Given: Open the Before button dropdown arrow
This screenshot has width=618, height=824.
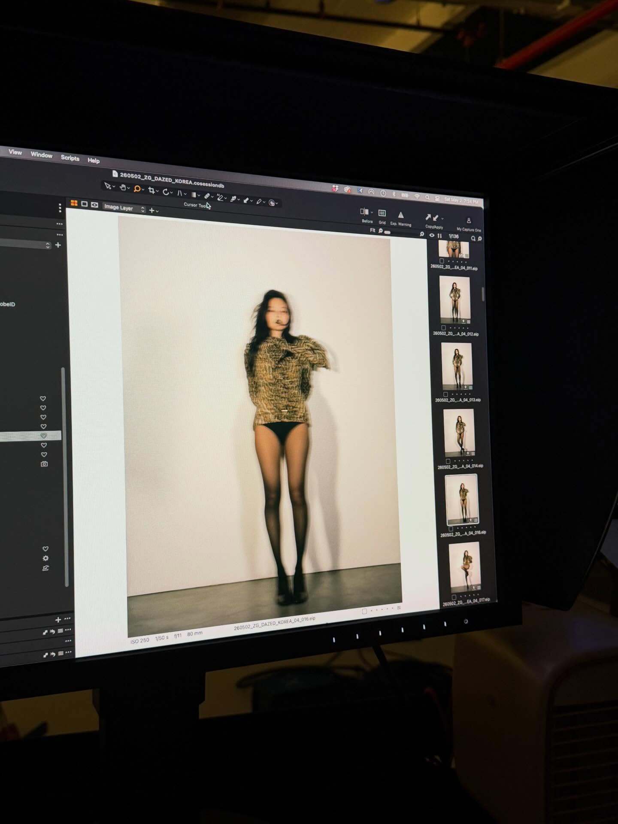Looking at the screenshot, I should 372,212.
